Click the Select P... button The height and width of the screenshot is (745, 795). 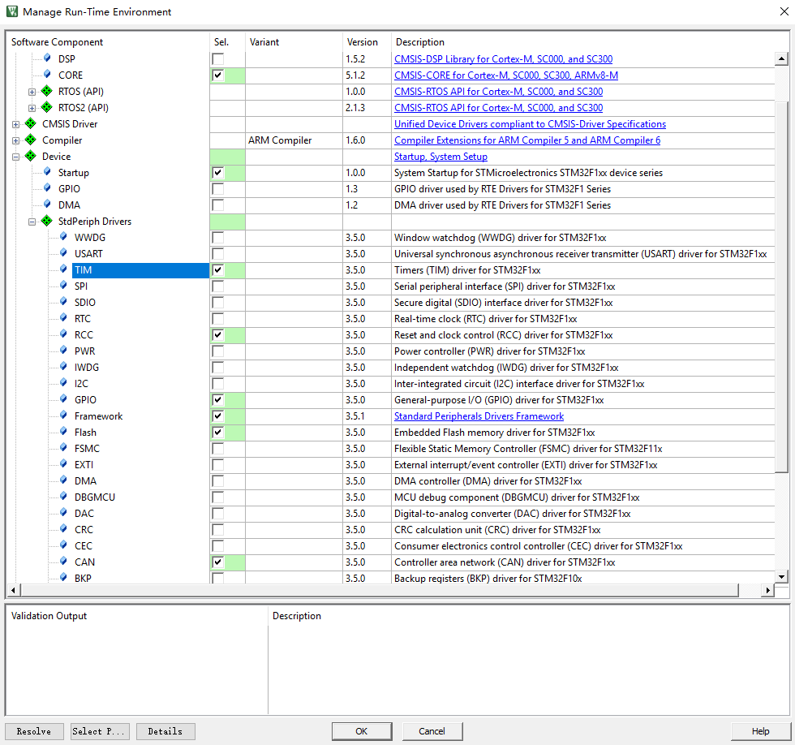pyautogui.click(x=100, y=731)
